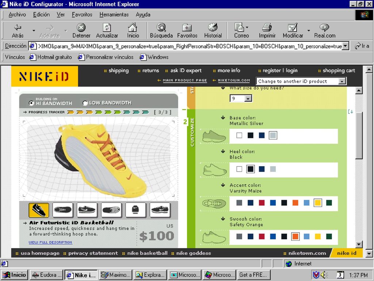
Task: Open the Ver menu
Action: (x=61, y=15)
